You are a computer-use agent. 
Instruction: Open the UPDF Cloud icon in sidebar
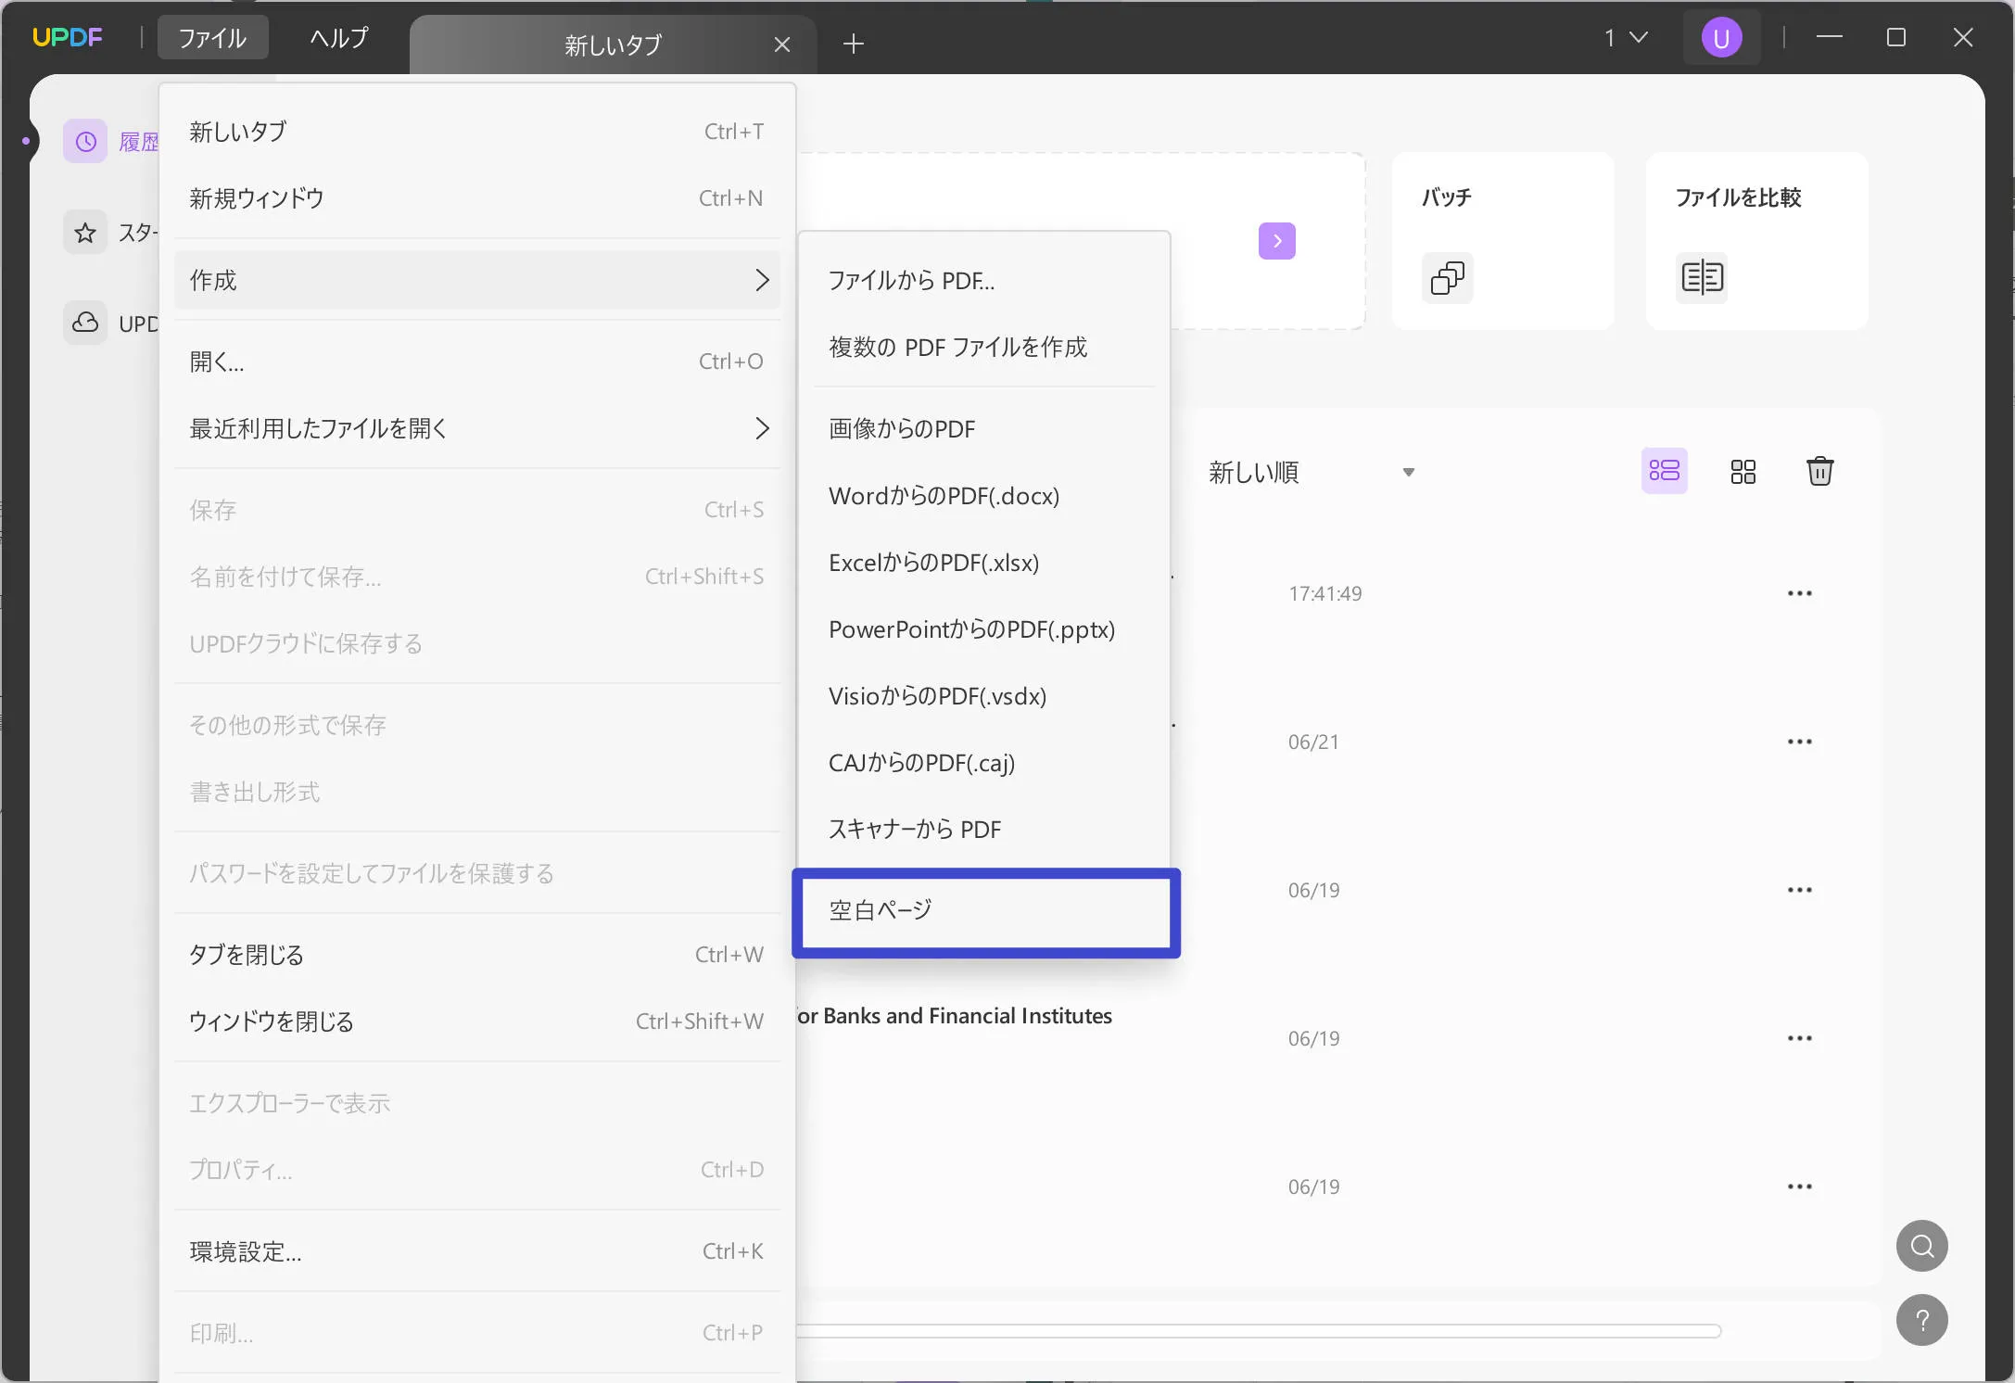pyautogui.click(x=85, y=323)
